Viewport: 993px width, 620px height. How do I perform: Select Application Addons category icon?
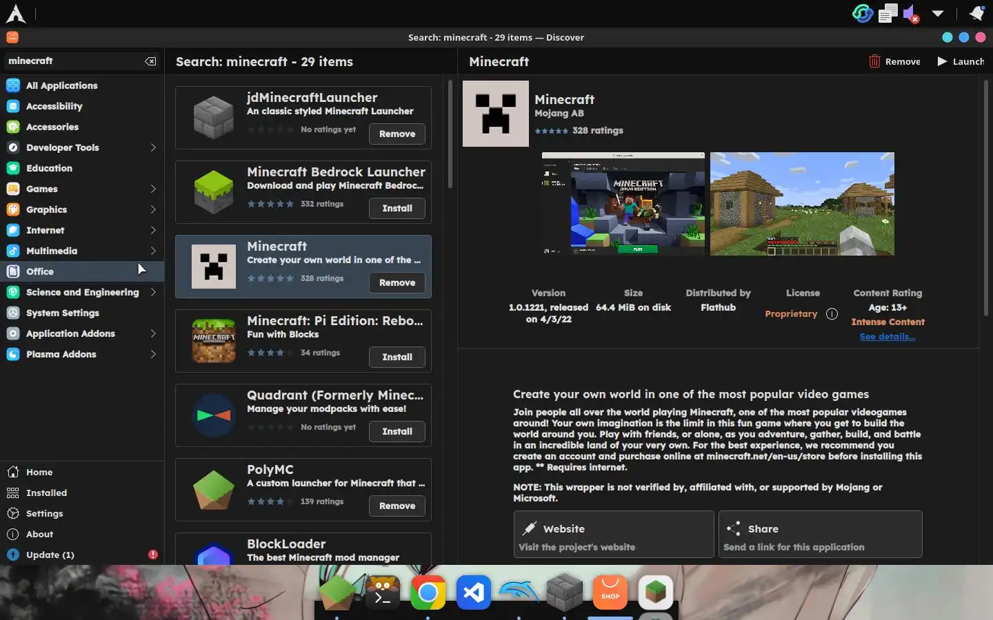13,333
